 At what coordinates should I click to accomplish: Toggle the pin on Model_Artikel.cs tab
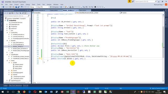point(76,10)
